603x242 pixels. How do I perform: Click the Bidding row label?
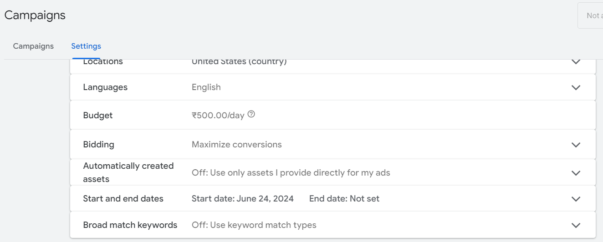[98, 145]
